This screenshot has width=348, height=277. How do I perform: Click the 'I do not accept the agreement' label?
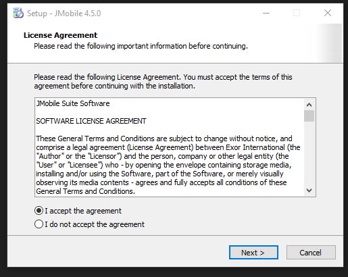tap(95, 224)
